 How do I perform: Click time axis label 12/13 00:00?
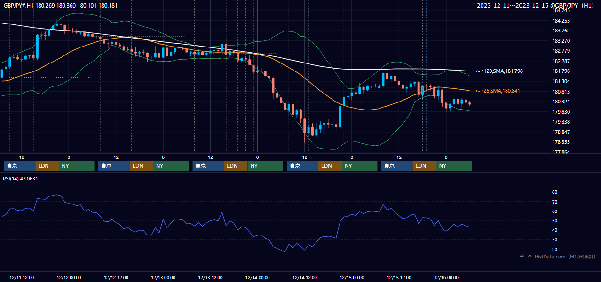[x=163, y=277]
